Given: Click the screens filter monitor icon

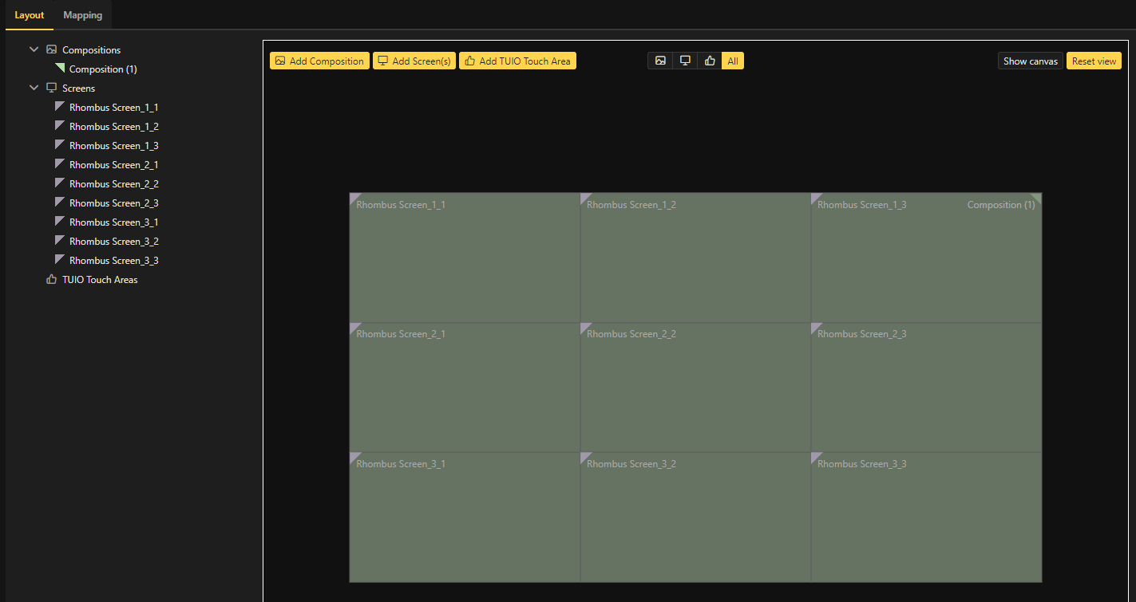Looking at the screenshot, I should click(x=685, y=61).
